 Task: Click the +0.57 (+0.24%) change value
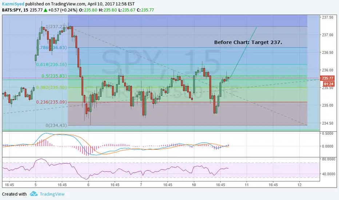click(x=63, y=10)
